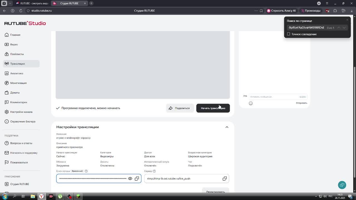356x200 pixels.
Task: Click the Комментарии speech bubble icon
Action: (7, 102)
